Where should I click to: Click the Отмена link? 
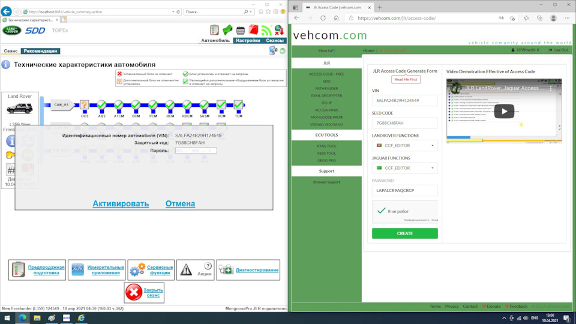pyautogui.click(x=180, y=203)
